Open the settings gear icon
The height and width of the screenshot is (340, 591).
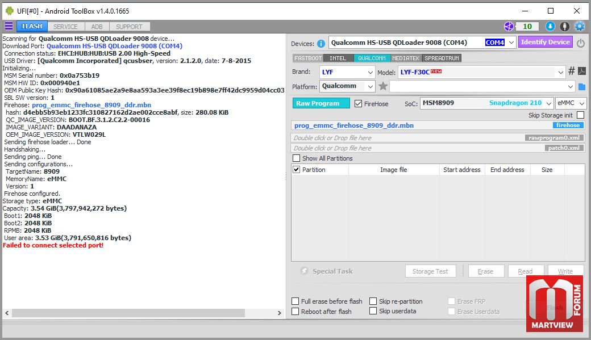[579, 26]
